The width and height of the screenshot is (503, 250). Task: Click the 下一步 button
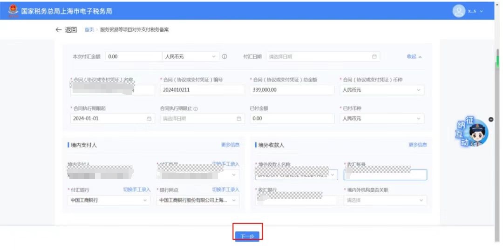click(x=247, y=236)
